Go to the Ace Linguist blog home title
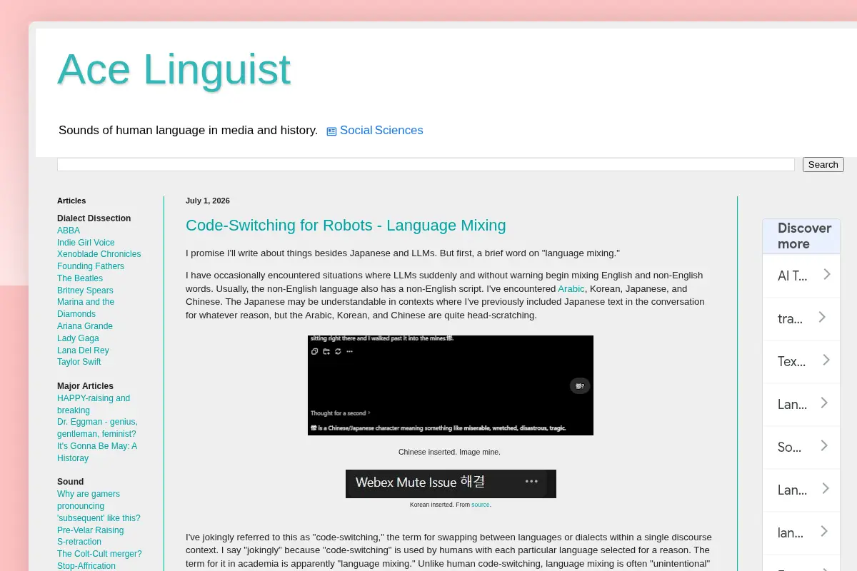Image resolution: width=857 pixels, height=571 pixels. [174, 69]
